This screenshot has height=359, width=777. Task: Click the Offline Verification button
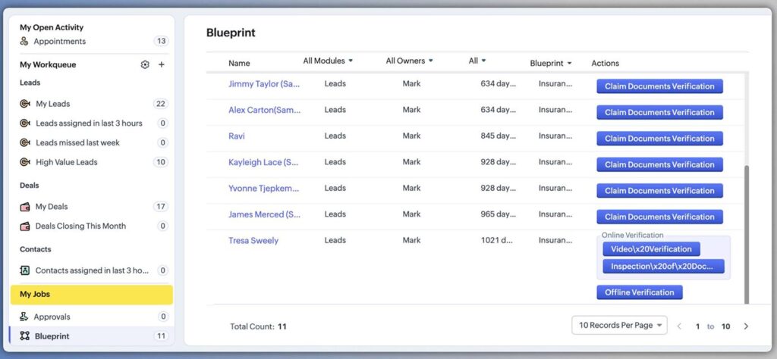click(639, 292)
